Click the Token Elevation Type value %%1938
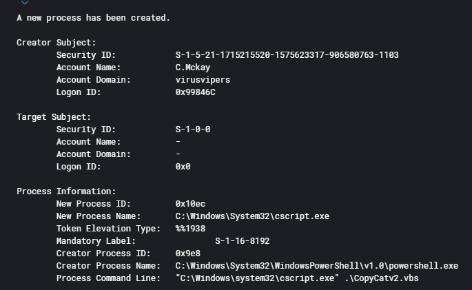This screenshot has width=472, height=290. click(x=190, y=229)
